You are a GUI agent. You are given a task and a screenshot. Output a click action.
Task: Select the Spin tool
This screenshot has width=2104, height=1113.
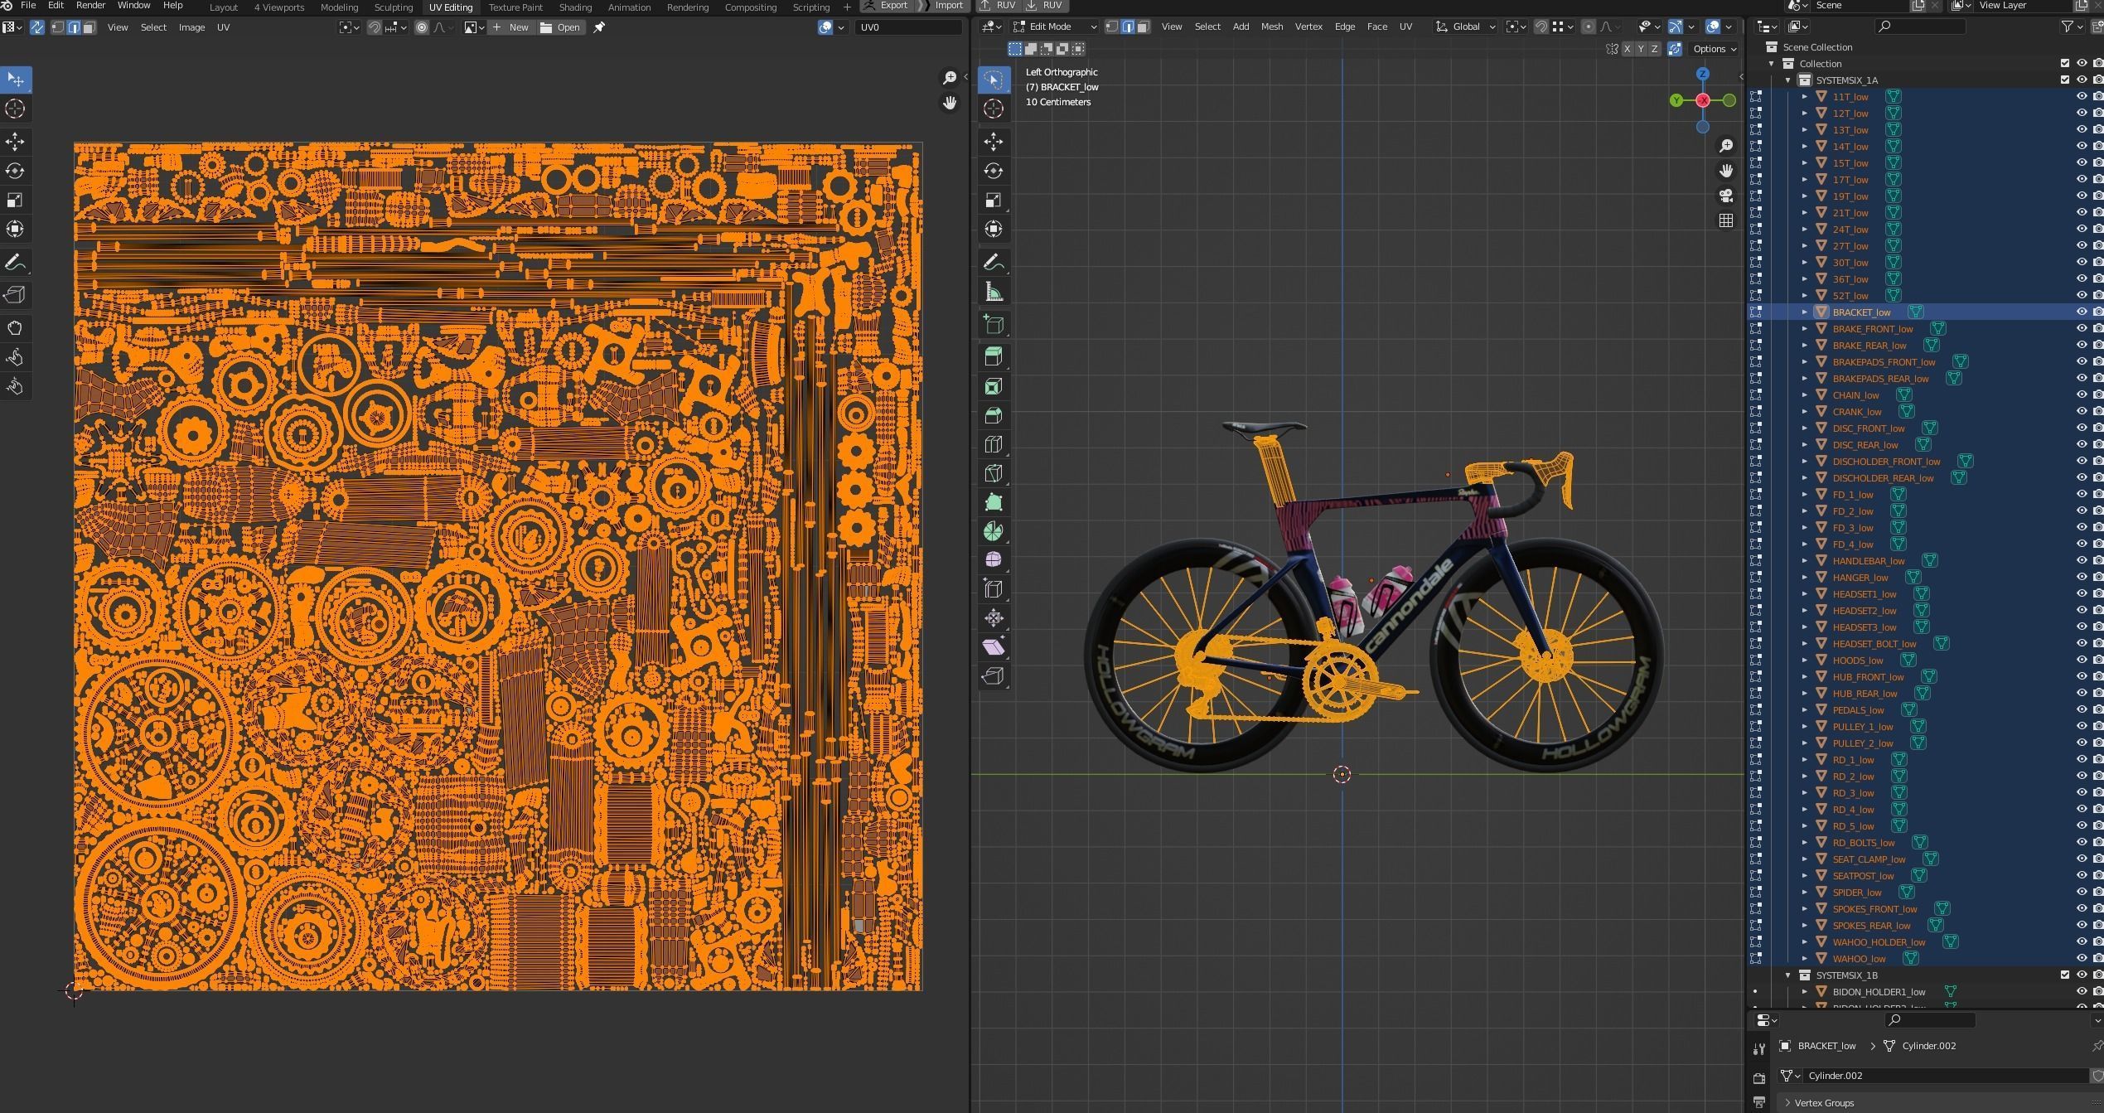pyautogui.click(x=994, y=531)
